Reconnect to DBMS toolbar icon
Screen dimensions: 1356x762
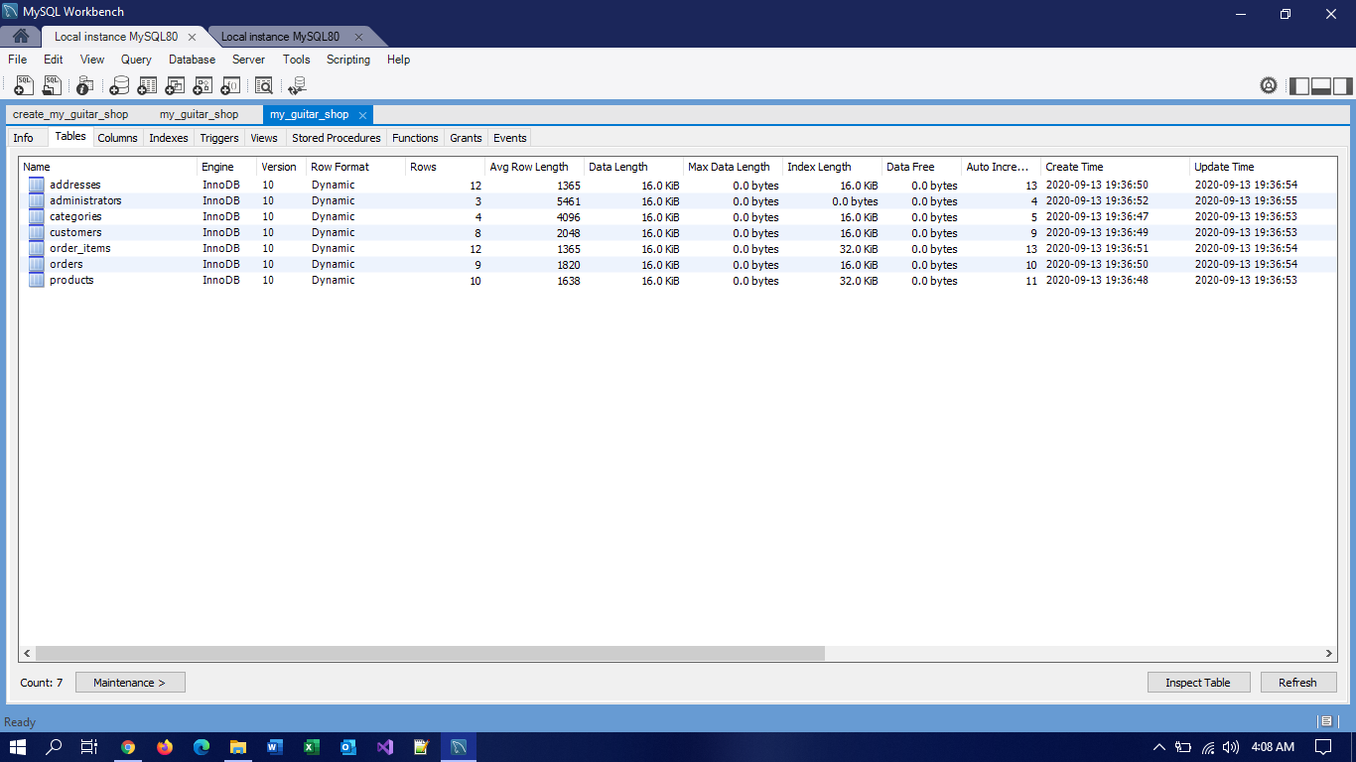pos(297,85)
